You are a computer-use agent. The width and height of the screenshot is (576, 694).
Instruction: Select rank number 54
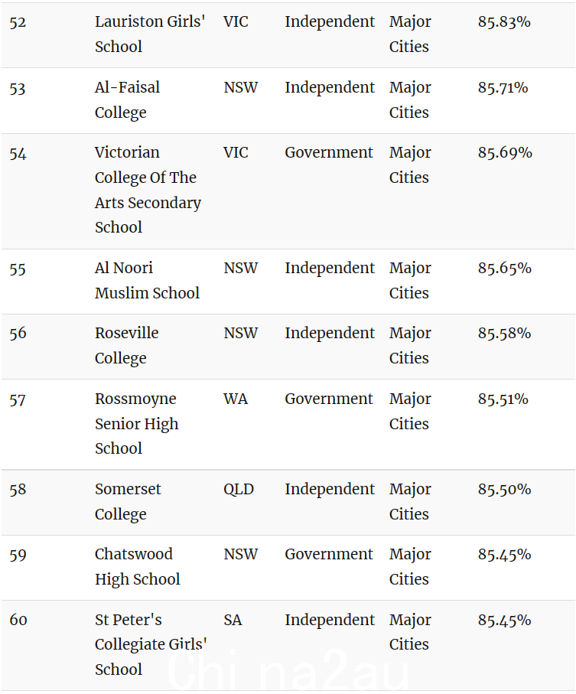click(x=18, y=154)
